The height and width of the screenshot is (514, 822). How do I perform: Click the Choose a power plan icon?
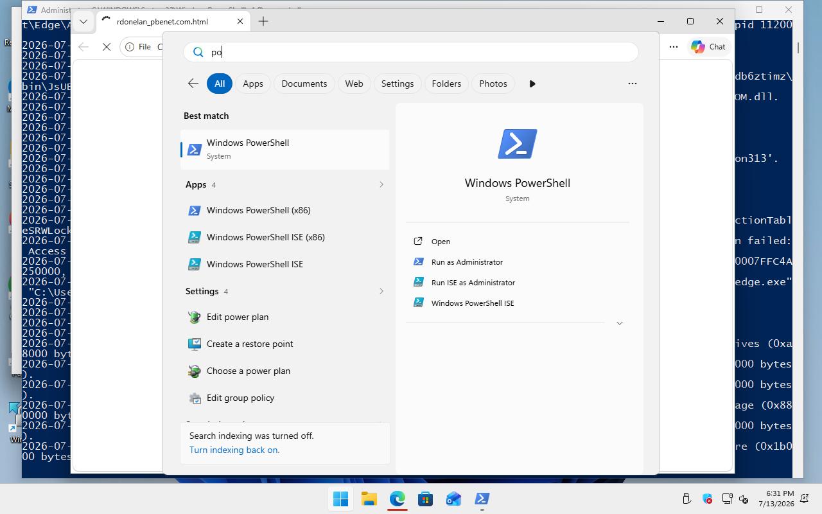[x=194, y=371]
